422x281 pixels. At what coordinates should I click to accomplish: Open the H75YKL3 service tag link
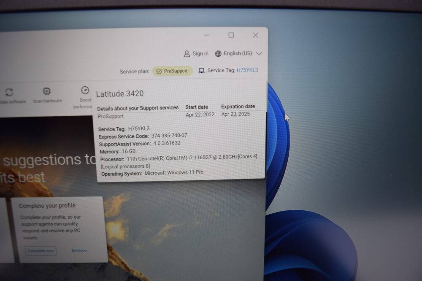pos(247,70)
